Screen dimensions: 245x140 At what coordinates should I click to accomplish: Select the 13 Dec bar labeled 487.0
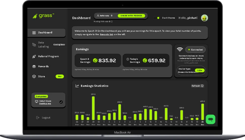(166, 114)
